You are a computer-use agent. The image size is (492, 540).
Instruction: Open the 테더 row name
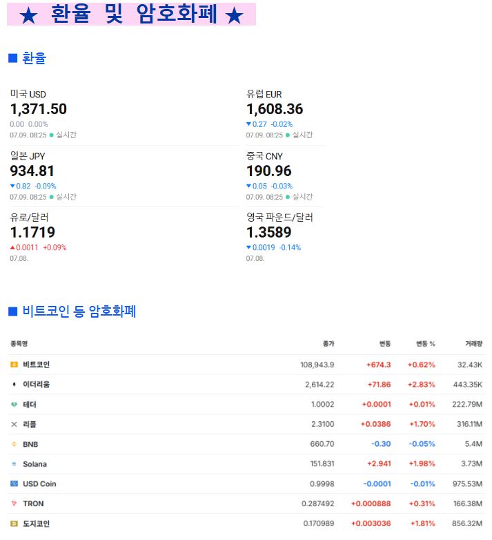click(x=30, y=405)
